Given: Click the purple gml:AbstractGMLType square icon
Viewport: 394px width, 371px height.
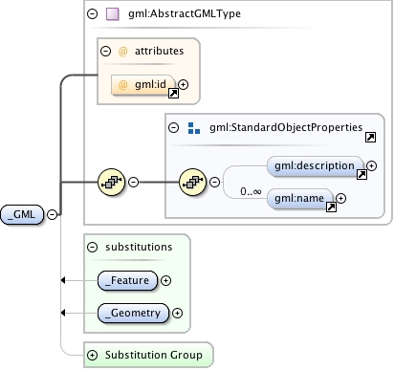Looking at the screenshot, I should point(112,14).
